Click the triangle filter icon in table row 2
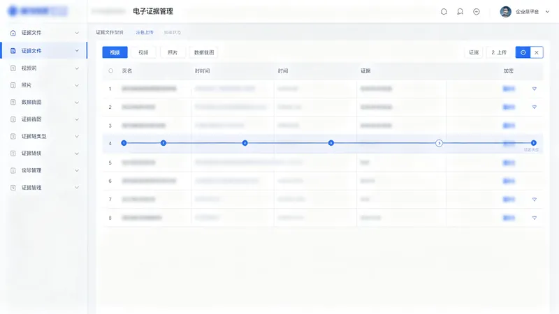 (535, 107)
